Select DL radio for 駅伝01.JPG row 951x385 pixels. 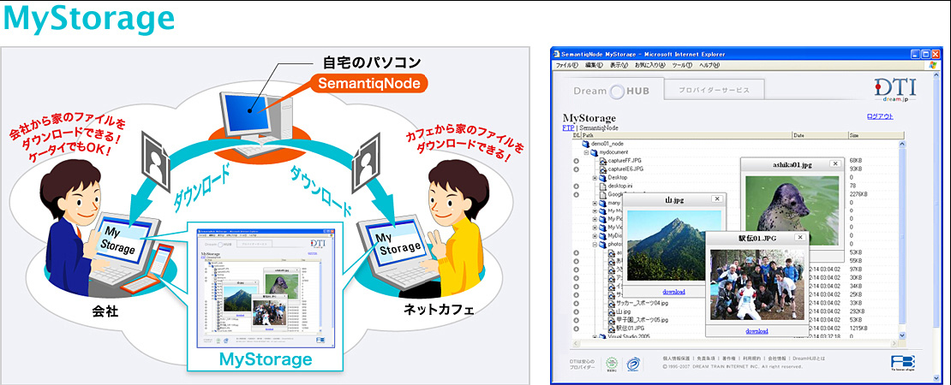pyautogui.click(x=577, y=328)
